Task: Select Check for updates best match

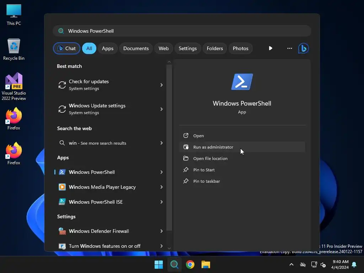Action: [110, 85]
